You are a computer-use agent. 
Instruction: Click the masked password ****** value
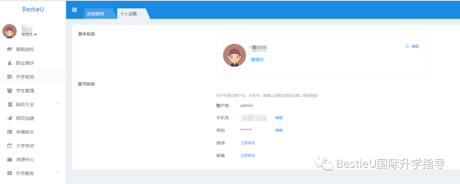pyautogui.click(x=246, y=130)
